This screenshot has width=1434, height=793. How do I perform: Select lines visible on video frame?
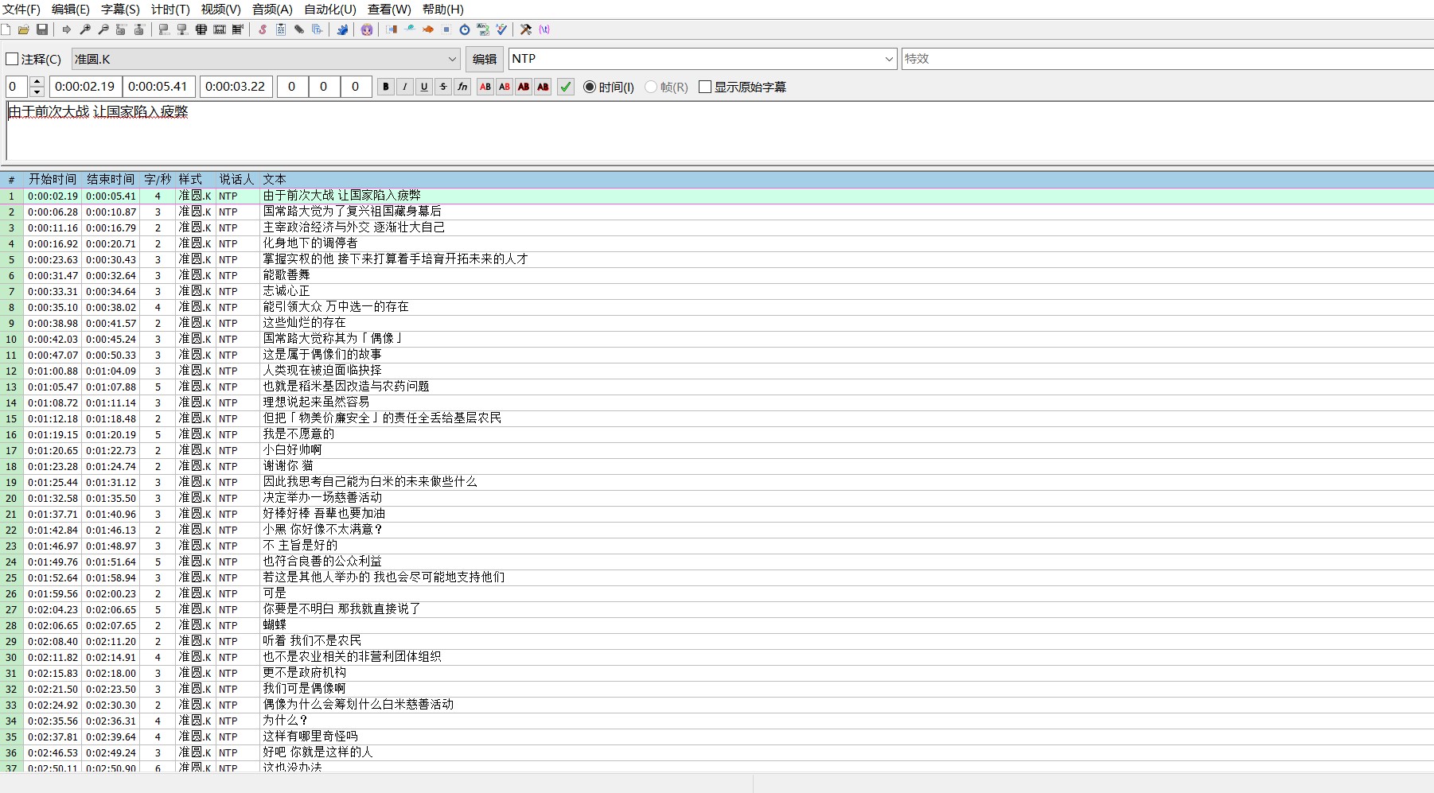pos(201,29)
